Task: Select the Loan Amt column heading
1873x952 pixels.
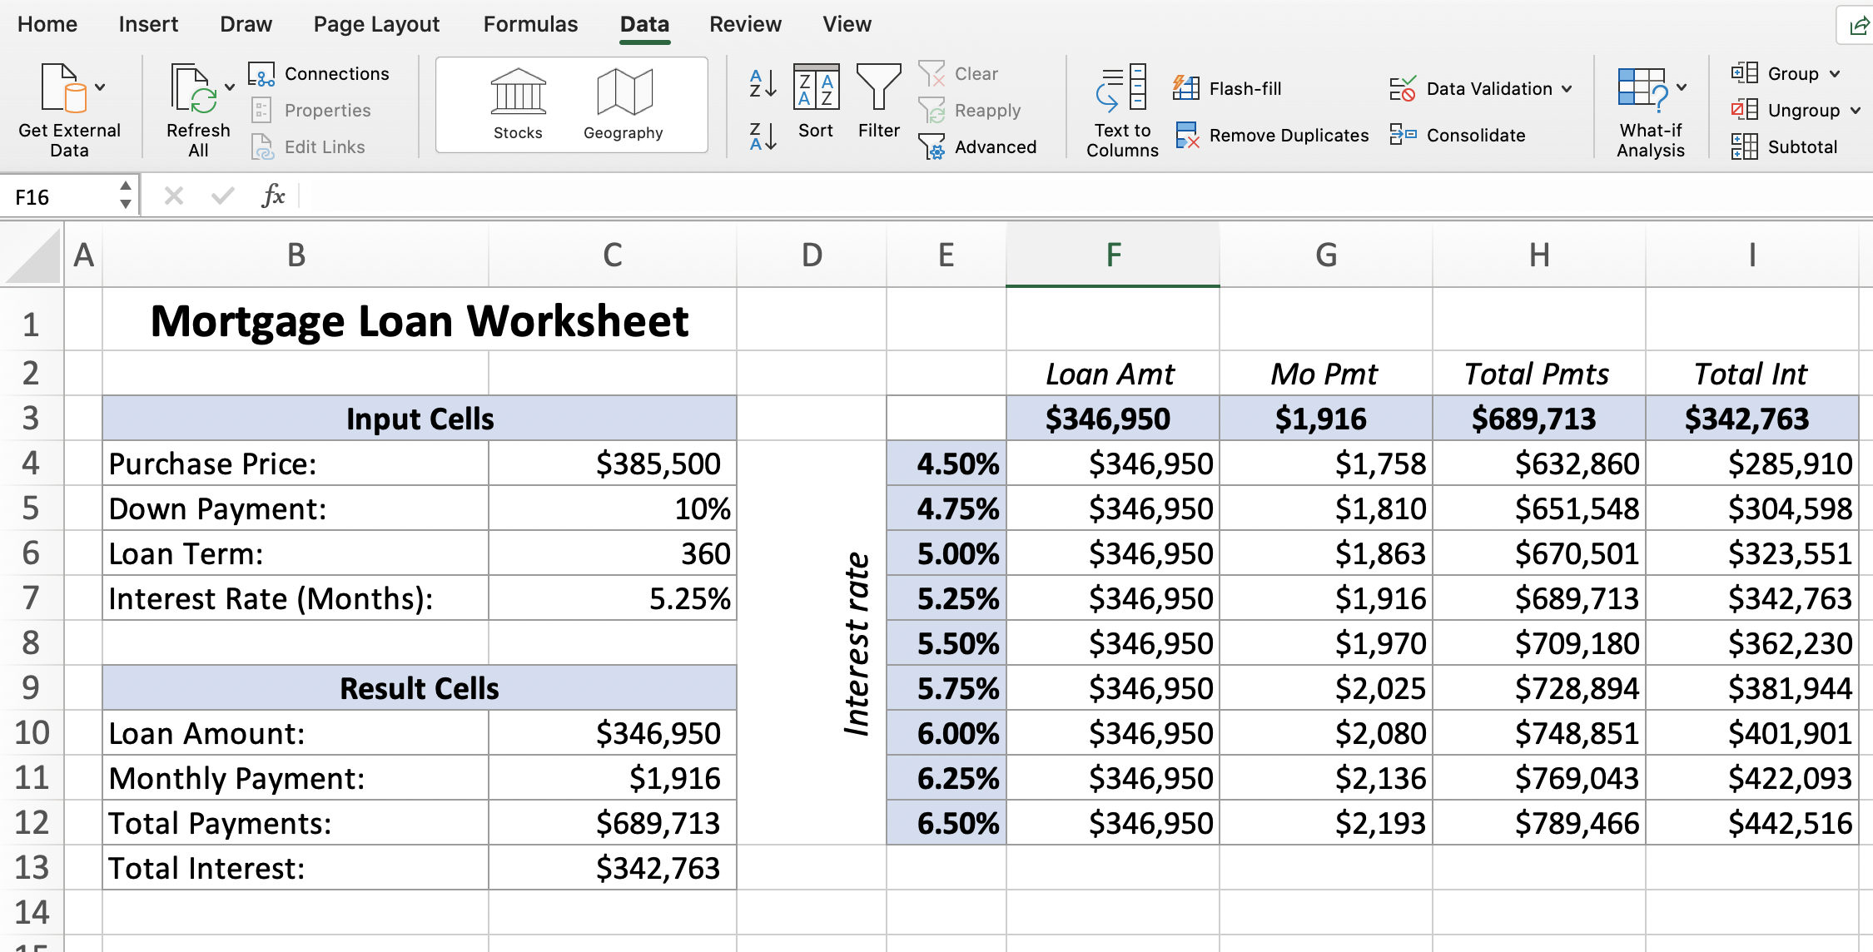Action: tap(1113, 374)
